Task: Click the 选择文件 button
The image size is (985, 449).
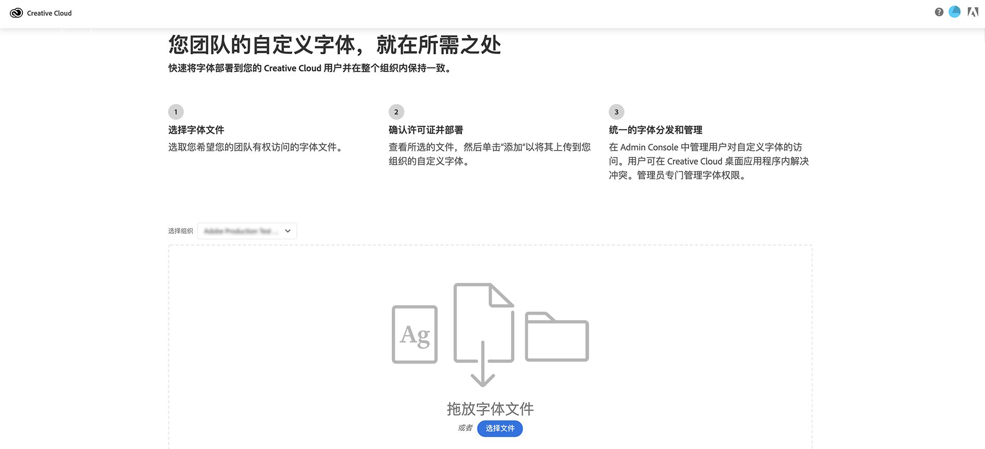Action: [500, 428]
